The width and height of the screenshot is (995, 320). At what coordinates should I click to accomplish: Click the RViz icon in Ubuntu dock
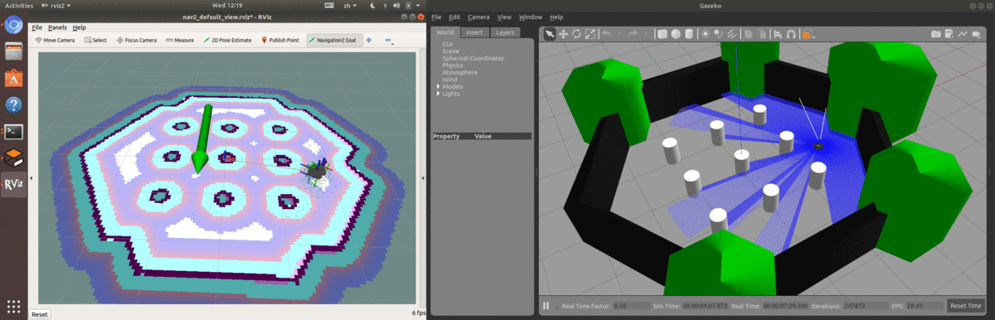point(13,184)
